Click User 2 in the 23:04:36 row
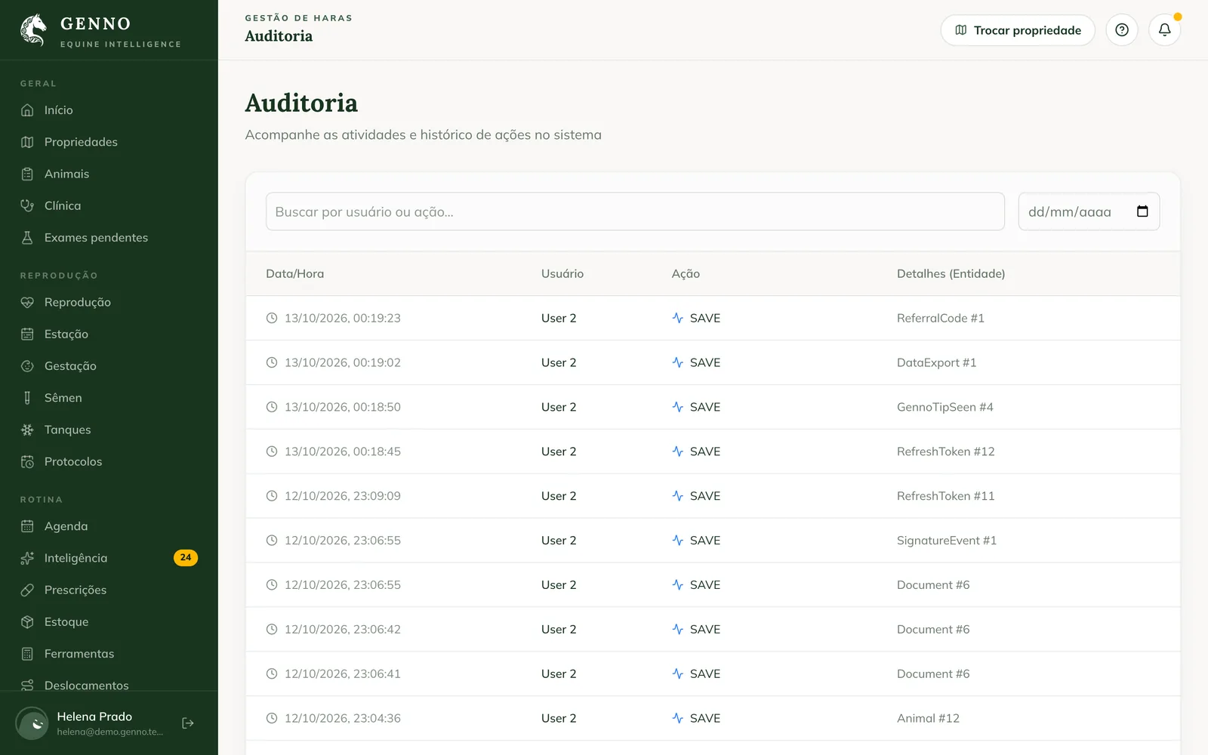Image resolution: width=1208 pixels, height=755 pixels. pos(559,718)
